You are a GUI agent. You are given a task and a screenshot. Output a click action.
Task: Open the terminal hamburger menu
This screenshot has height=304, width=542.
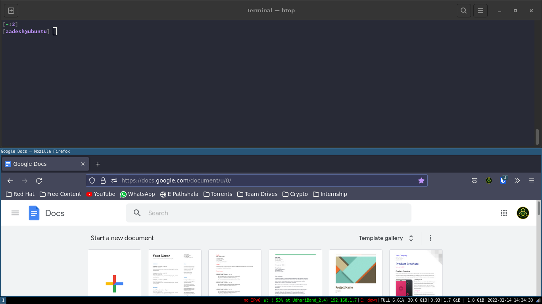[480, 11]
